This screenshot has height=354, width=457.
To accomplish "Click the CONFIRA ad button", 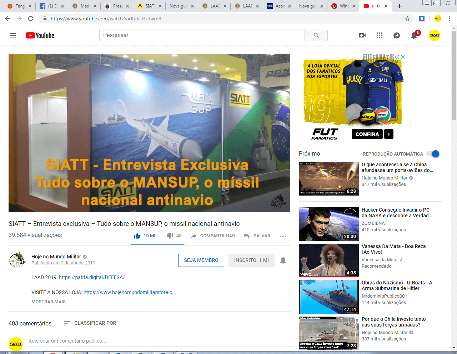I will (367, 134).
